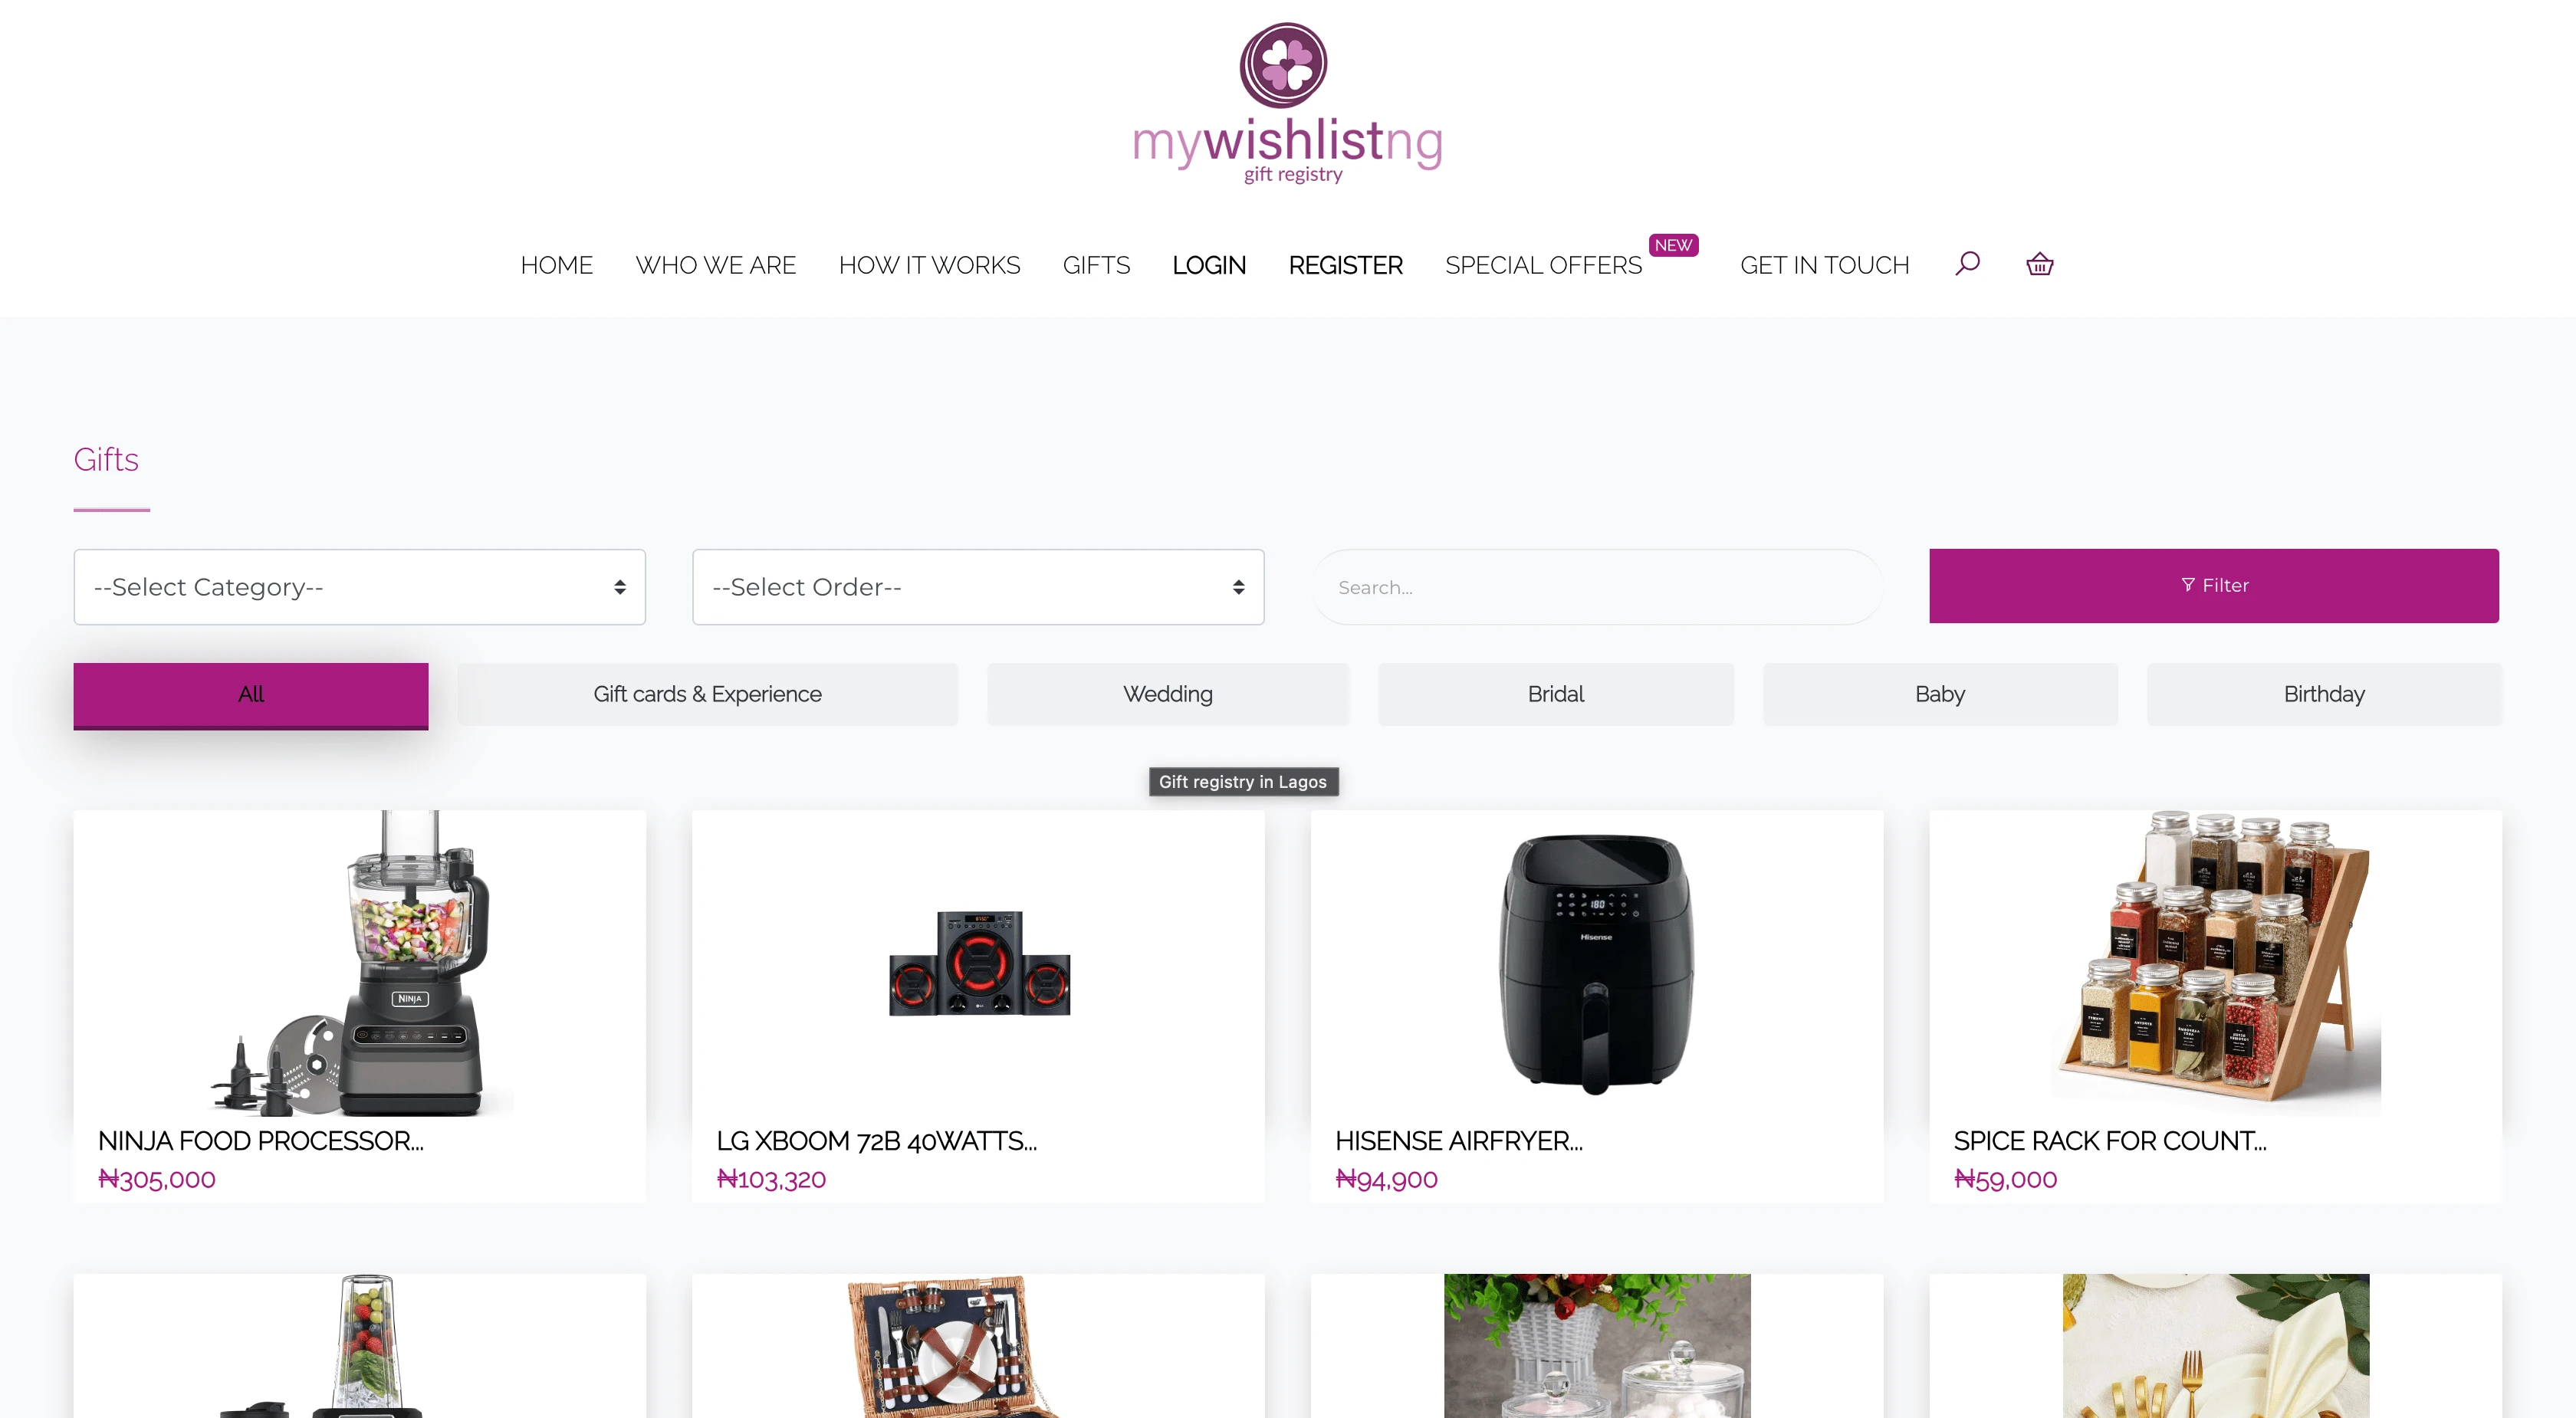This screenshot has height=1418, width=2576.
Task: Open the shopping basket icon
Action: pos(2040,264)
